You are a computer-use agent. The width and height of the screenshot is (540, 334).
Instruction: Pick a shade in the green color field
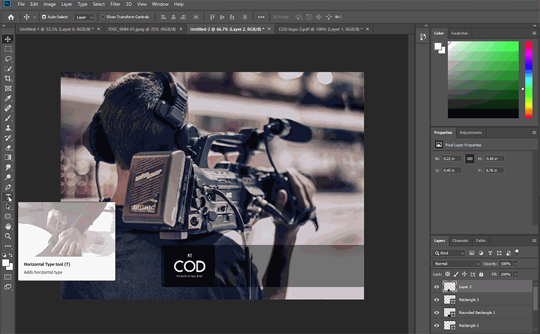click(483, 80)
